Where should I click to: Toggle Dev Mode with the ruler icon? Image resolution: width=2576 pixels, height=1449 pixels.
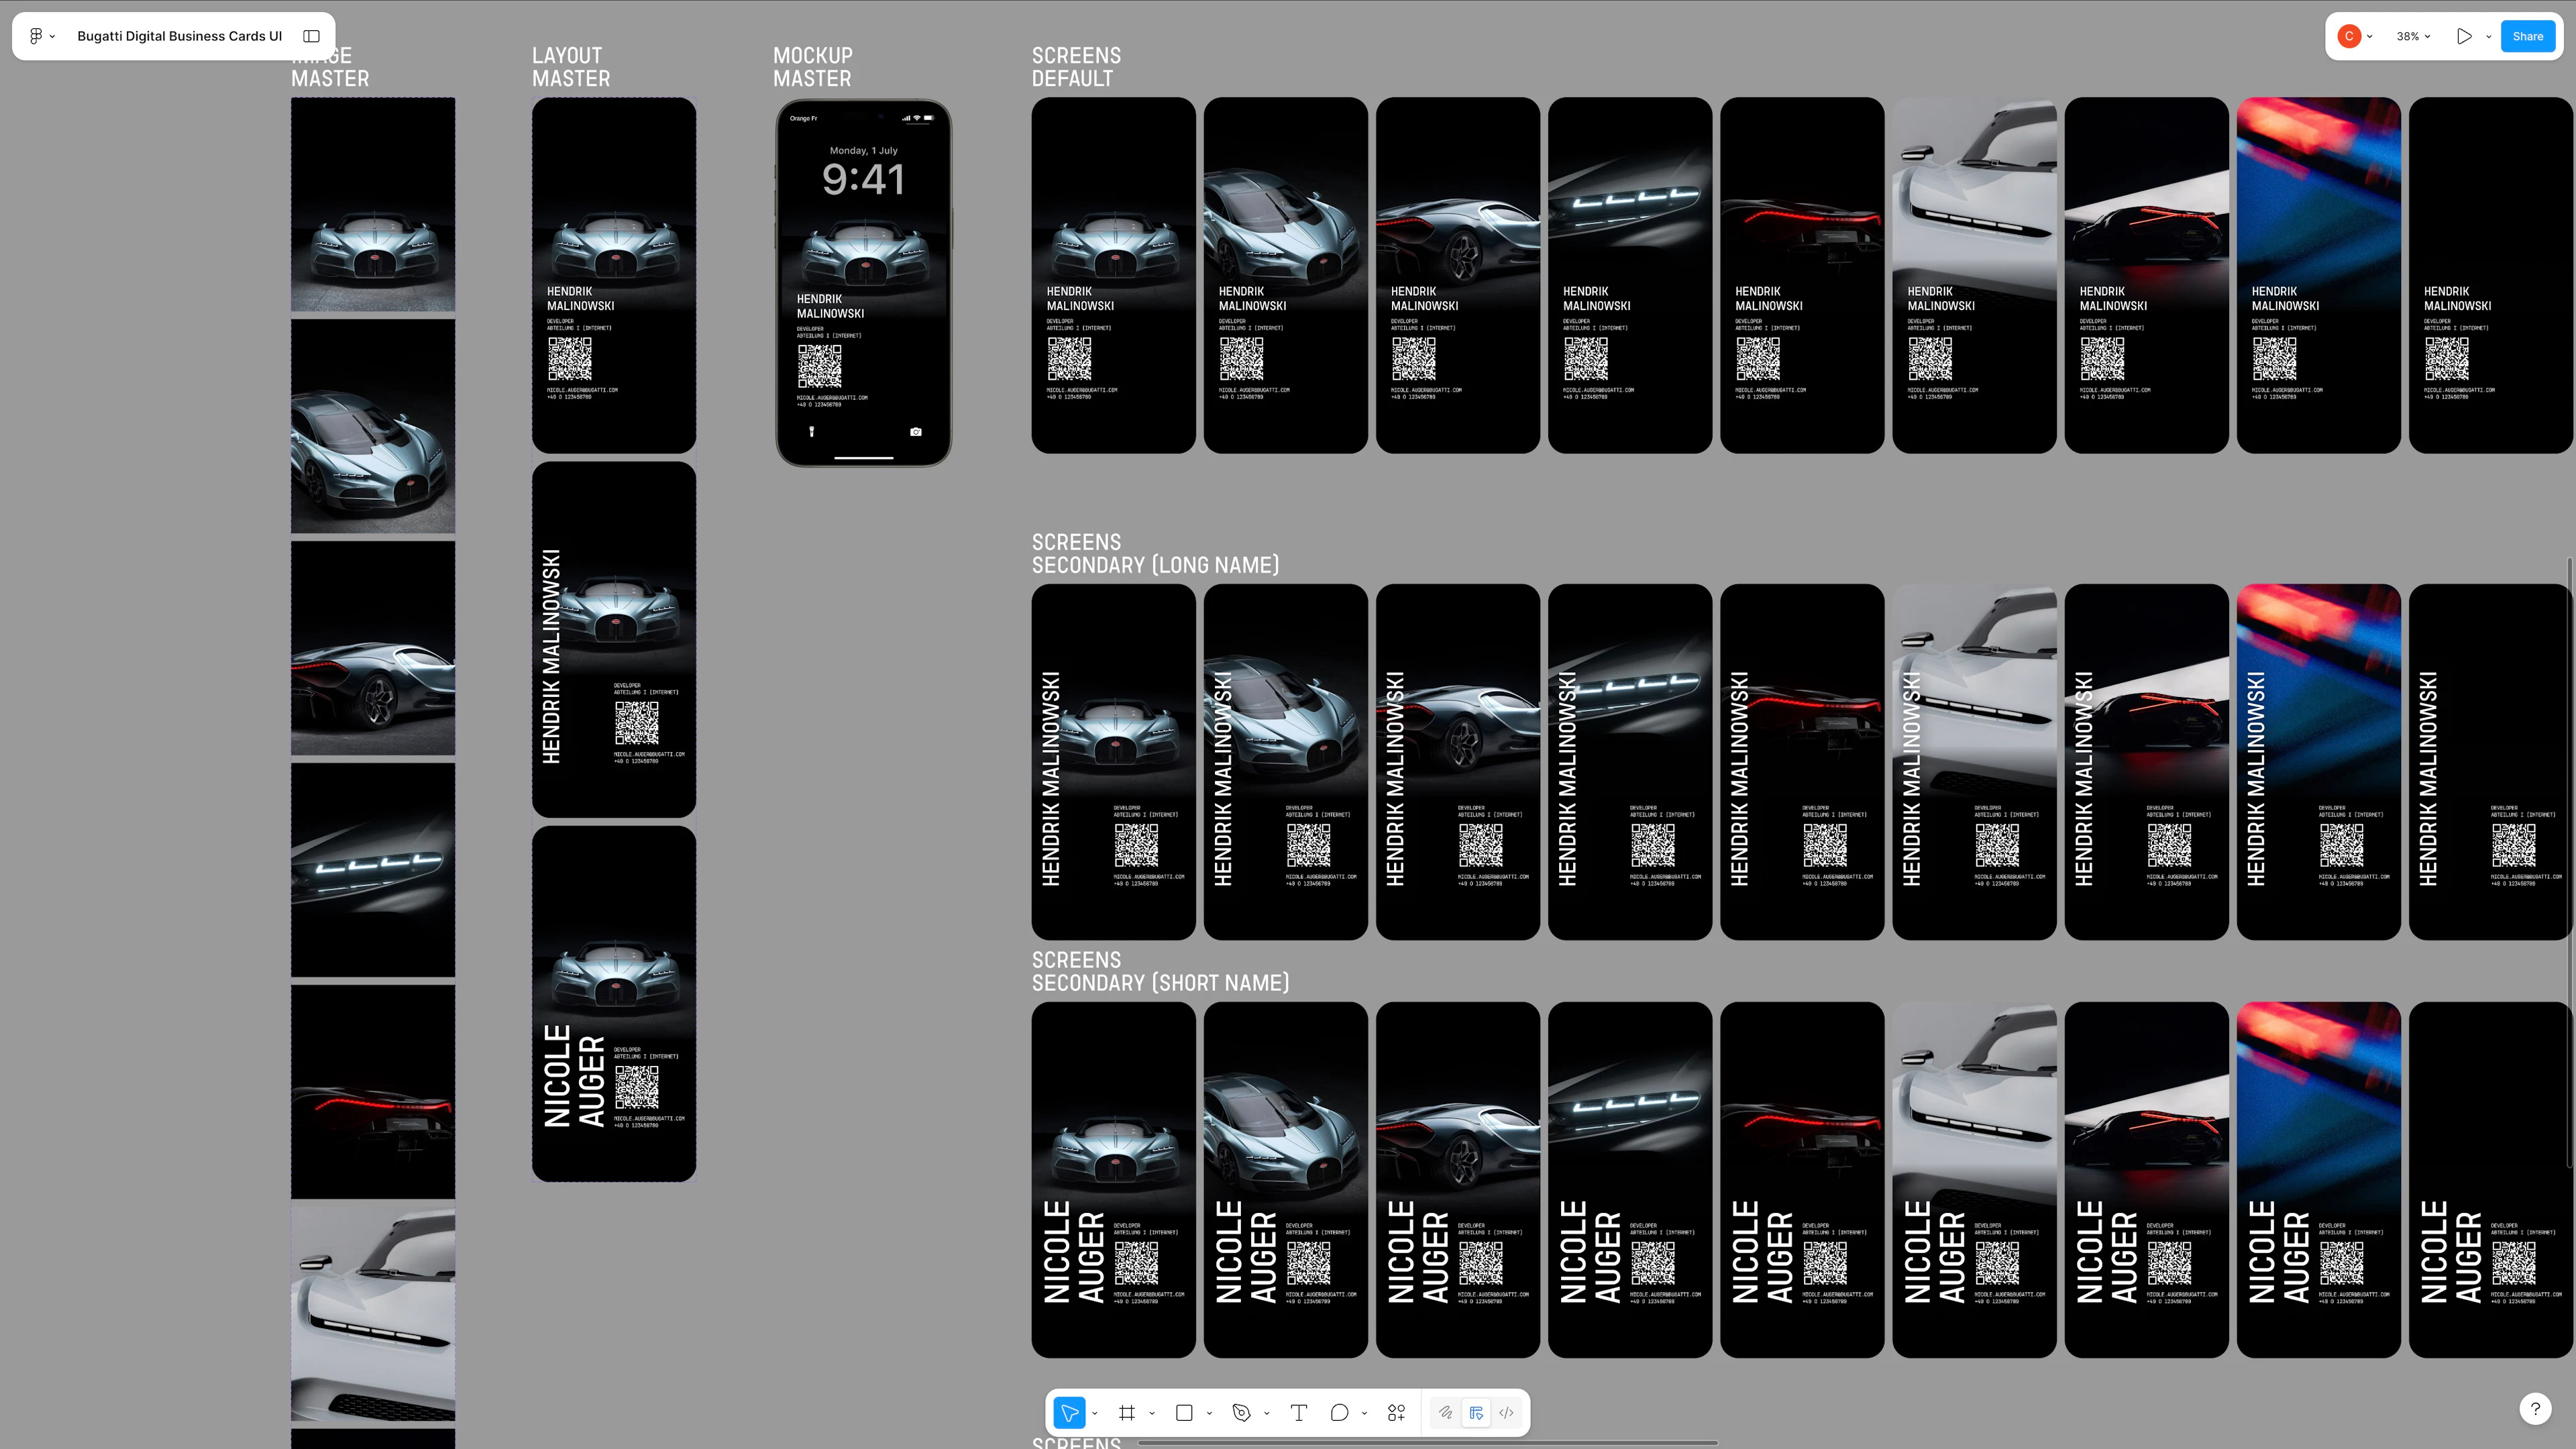pos(1476,1413)
